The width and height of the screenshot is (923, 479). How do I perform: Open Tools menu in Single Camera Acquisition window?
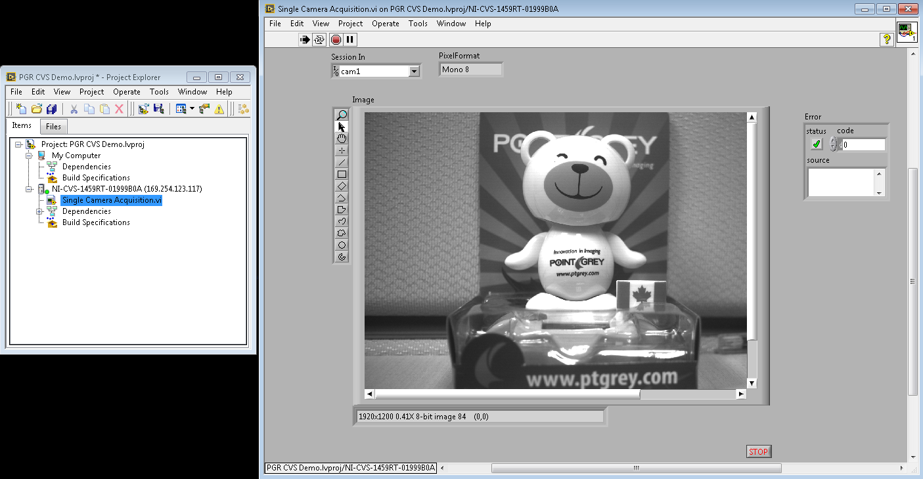point(418,24)
